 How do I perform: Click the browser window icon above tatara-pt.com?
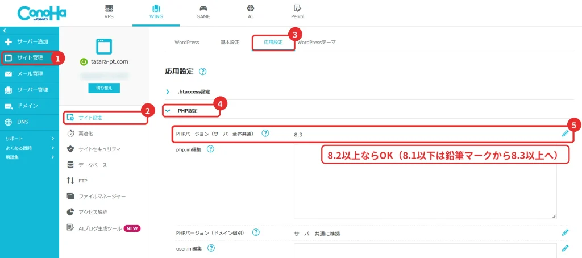(x=104, y=46)
